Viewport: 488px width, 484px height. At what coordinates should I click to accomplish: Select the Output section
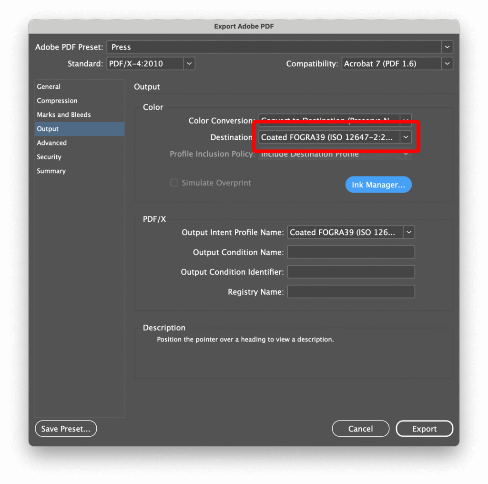tap(48, 129)
